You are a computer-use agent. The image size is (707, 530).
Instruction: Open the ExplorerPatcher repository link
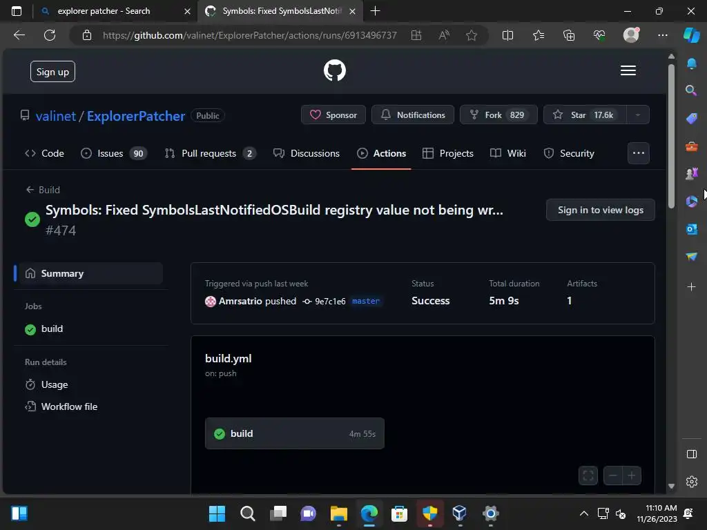click(x=136, y=116)
